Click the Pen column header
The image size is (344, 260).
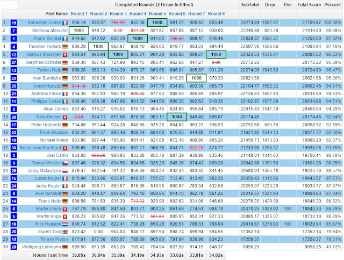pos(288,4)
